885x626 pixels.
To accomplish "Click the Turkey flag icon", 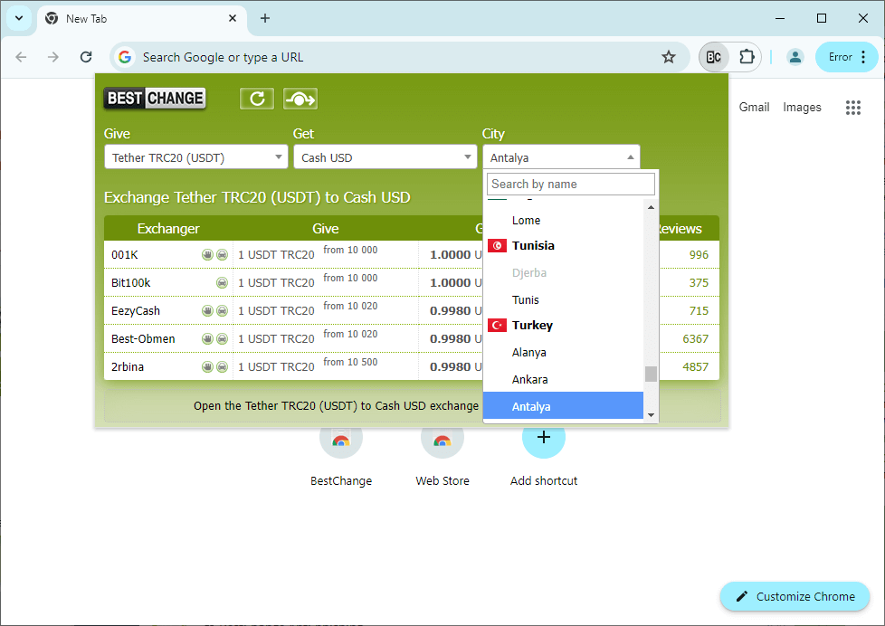I will [498, 325].
